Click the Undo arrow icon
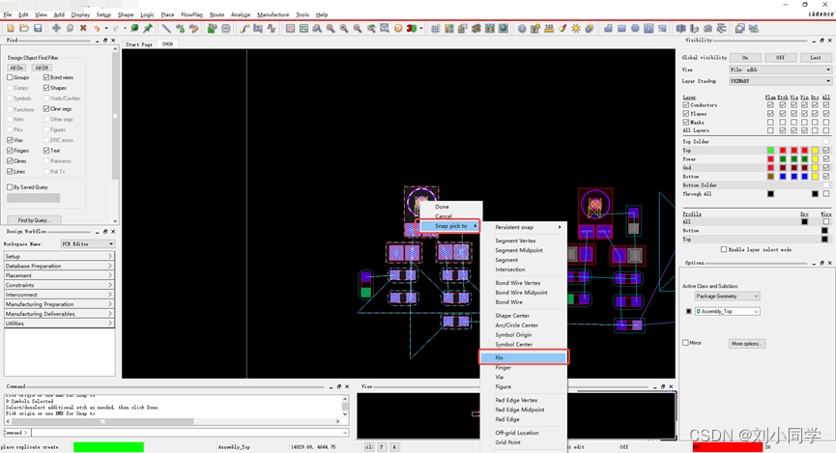This screenshot has height=453, width=836. pyautogui.click(x=98, y=28)
